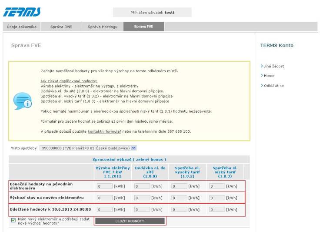
Task: Go to Home in the sidebar
Action: [x=269, y=76]
